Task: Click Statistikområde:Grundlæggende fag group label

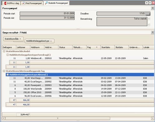Action: coord(25,71)
